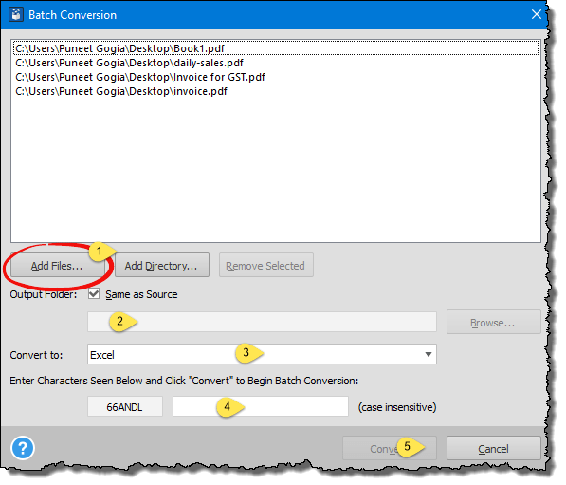Viewport: 566px width, 485px height.
Task: Select daily-sales.pdf in the file list
Action: pos(276,63)
